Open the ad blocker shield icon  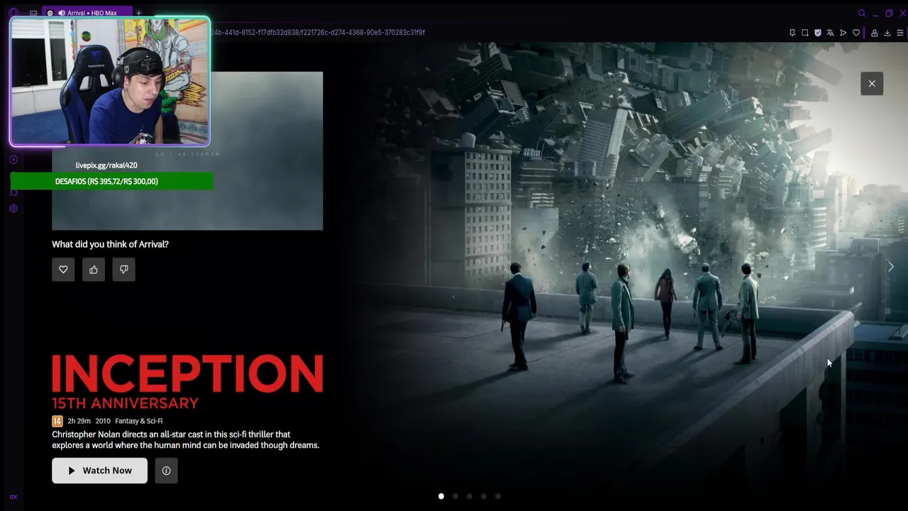(x=818, y=33)
